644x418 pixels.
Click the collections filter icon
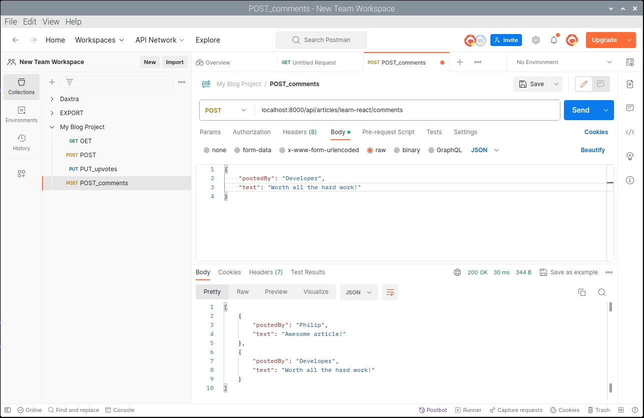click(70, 82)
